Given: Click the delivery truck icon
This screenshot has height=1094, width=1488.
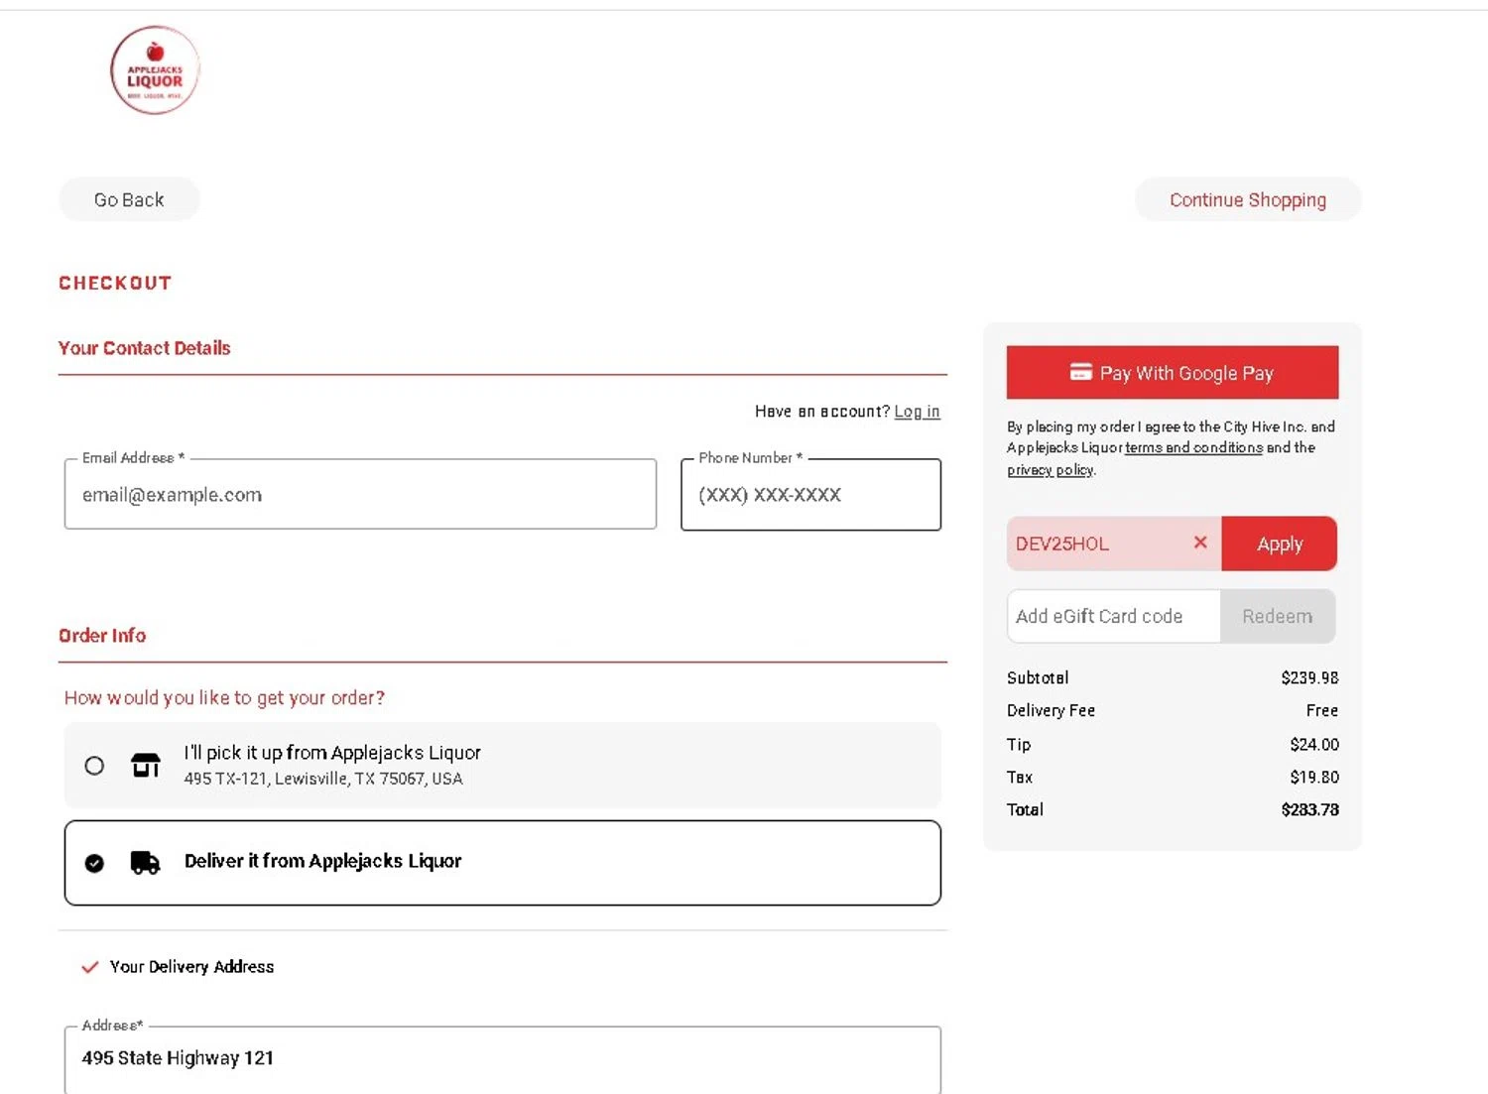Looking at the screenshot, I should click(x=146, y=862).
